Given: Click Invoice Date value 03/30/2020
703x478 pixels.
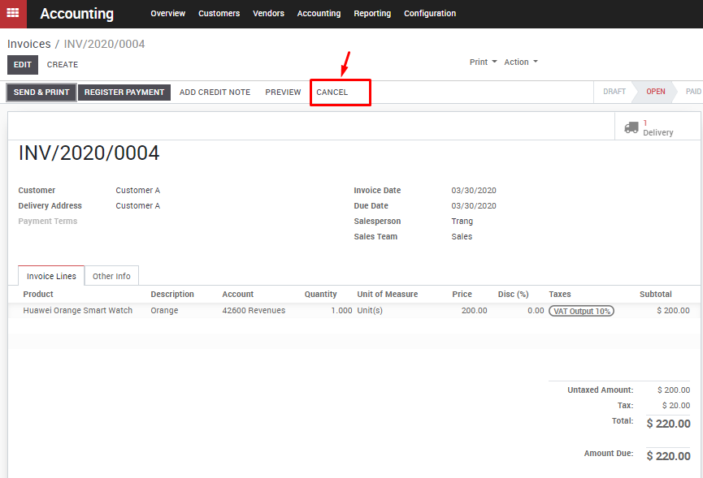Looking at the screenshot, I should coord(474,190).
